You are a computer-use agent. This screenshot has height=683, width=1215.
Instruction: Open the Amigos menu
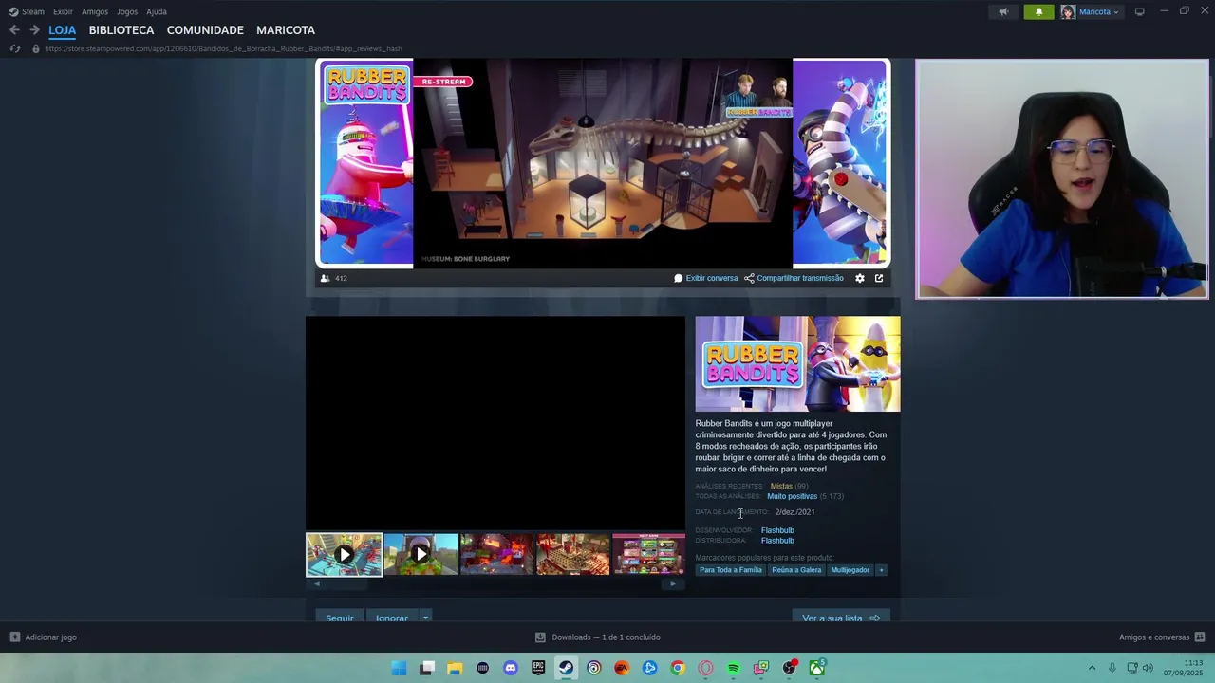[x=95, y=11]
